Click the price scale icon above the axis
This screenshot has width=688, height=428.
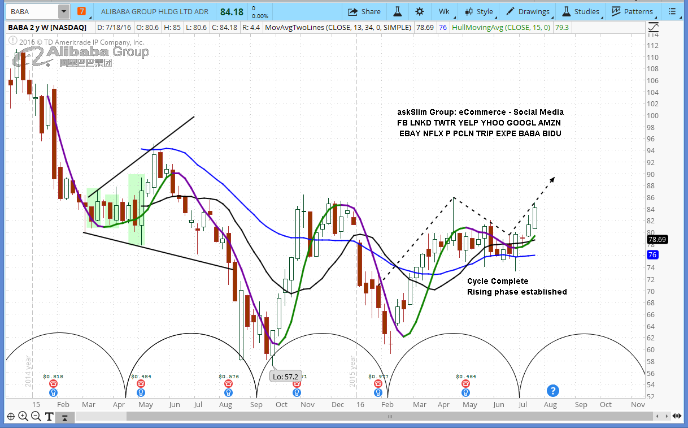[654, 27]
